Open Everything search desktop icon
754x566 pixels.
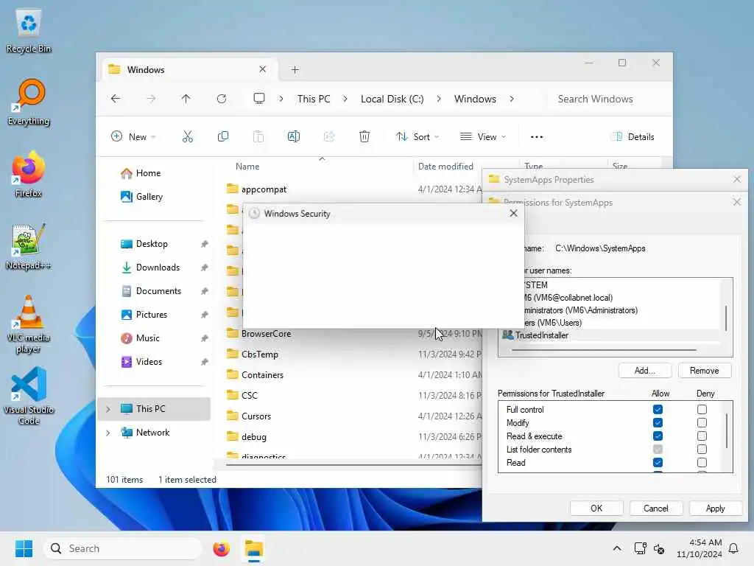click(x=29, y=103)
